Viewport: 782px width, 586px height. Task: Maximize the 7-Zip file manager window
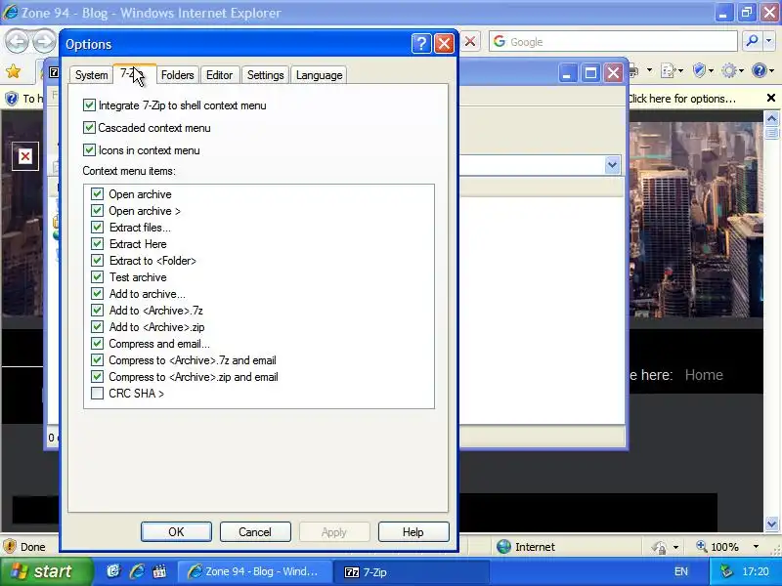click(590, 74)
